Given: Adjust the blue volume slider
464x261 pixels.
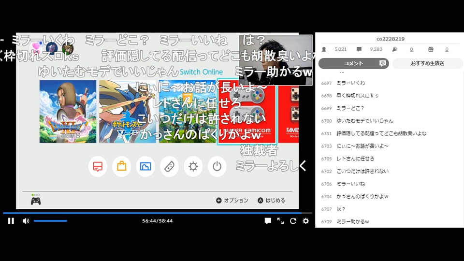Looking at the screenshot, I should (x=50, y=221).
